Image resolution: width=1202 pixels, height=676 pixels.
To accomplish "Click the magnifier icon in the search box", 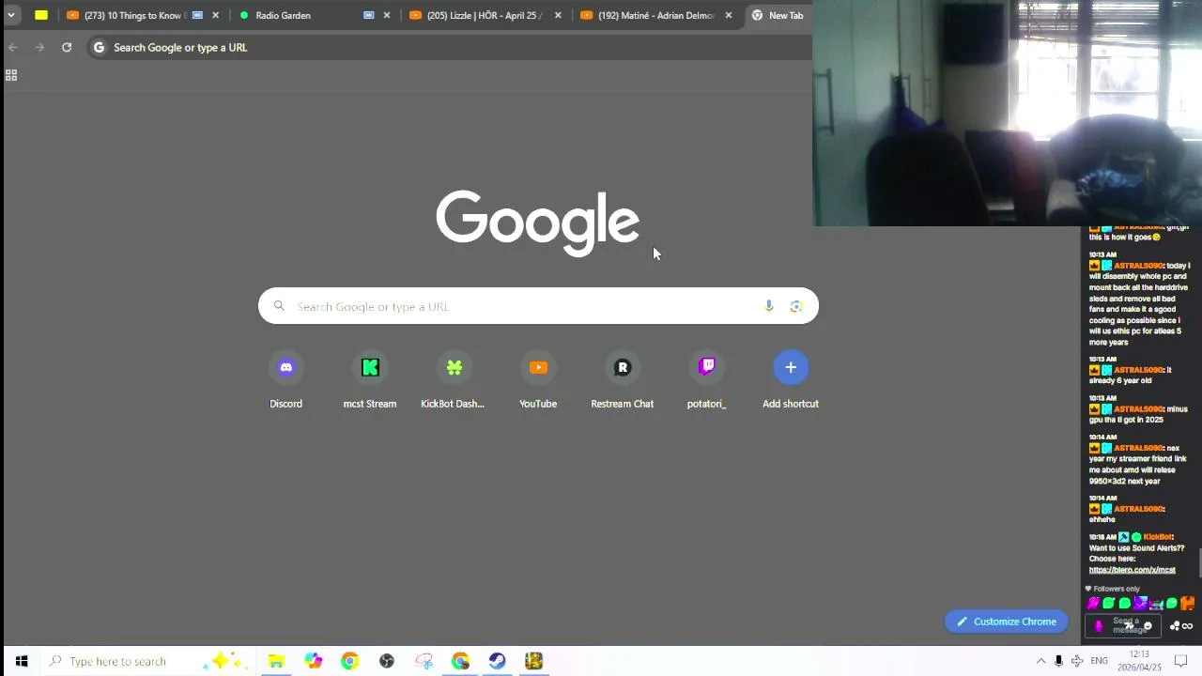I will coord(279,306).
